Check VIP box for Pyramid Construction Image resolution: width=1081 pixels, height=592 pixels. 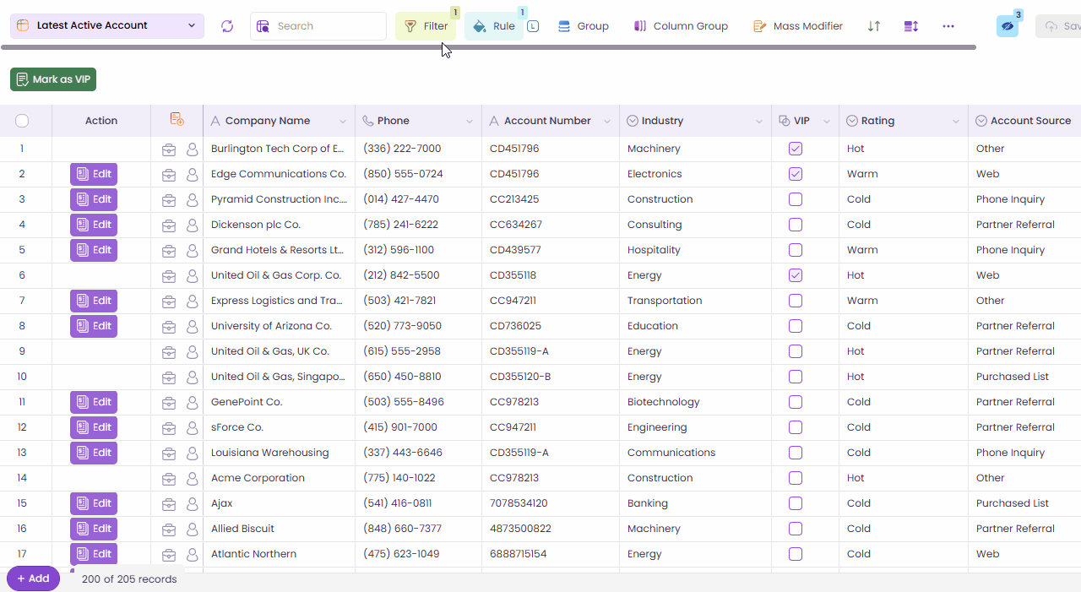pos(796,199)
